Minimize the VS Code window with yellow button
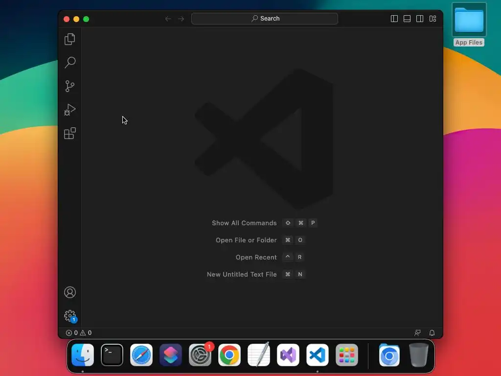The width and height of the screenshot is (501, 376). click(x=76, y=19)
